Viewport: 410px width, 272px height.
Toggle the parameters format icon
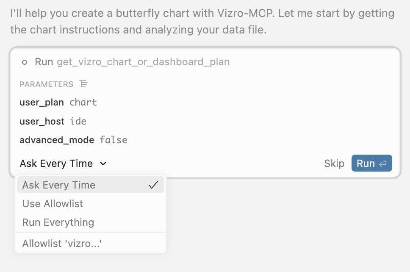(83, 84)
